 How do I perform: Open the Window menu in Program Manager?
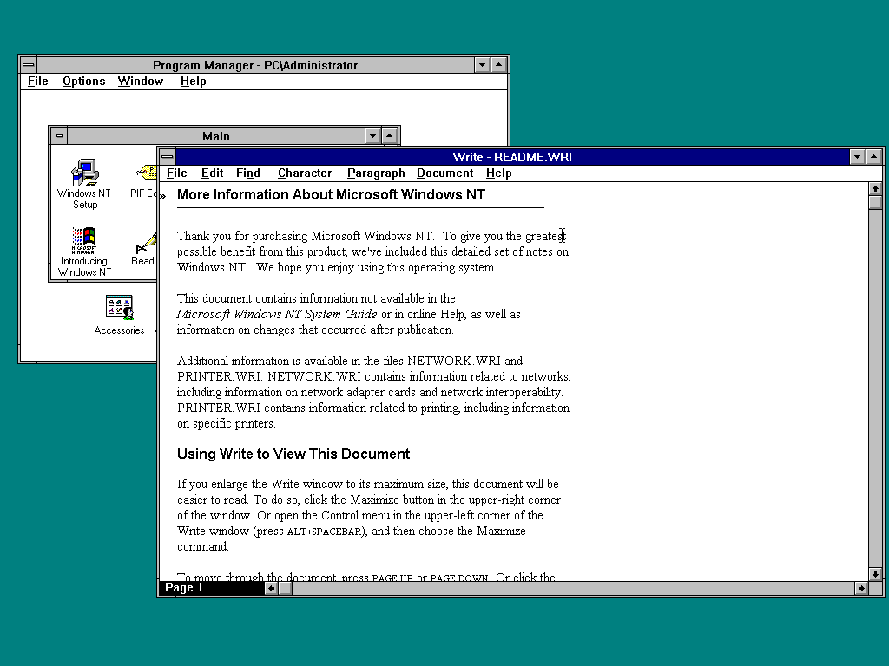[141, 81]
